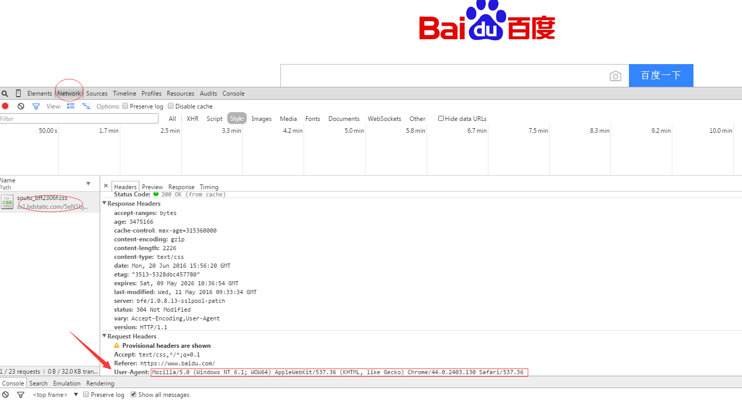Open the Preview tab of the request
Screen dimensions: 742x400
click(x=152, y=187)
